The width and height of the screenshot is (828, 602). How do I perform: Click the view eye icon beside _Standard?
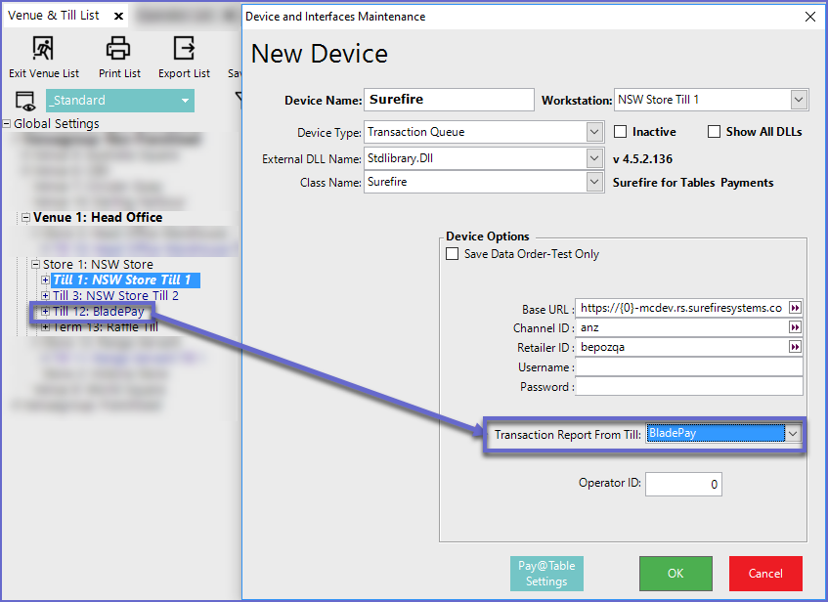(x=24, y=101)
